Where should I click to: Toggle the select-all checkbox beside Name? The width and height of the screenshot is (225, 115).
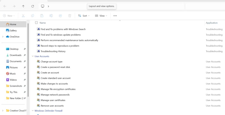(36, 23)
